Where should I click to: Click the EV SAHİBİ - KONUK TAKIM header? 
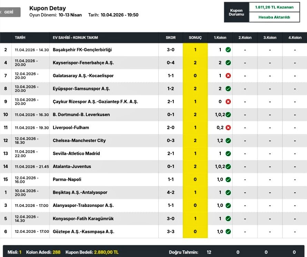tap(76, 38)
